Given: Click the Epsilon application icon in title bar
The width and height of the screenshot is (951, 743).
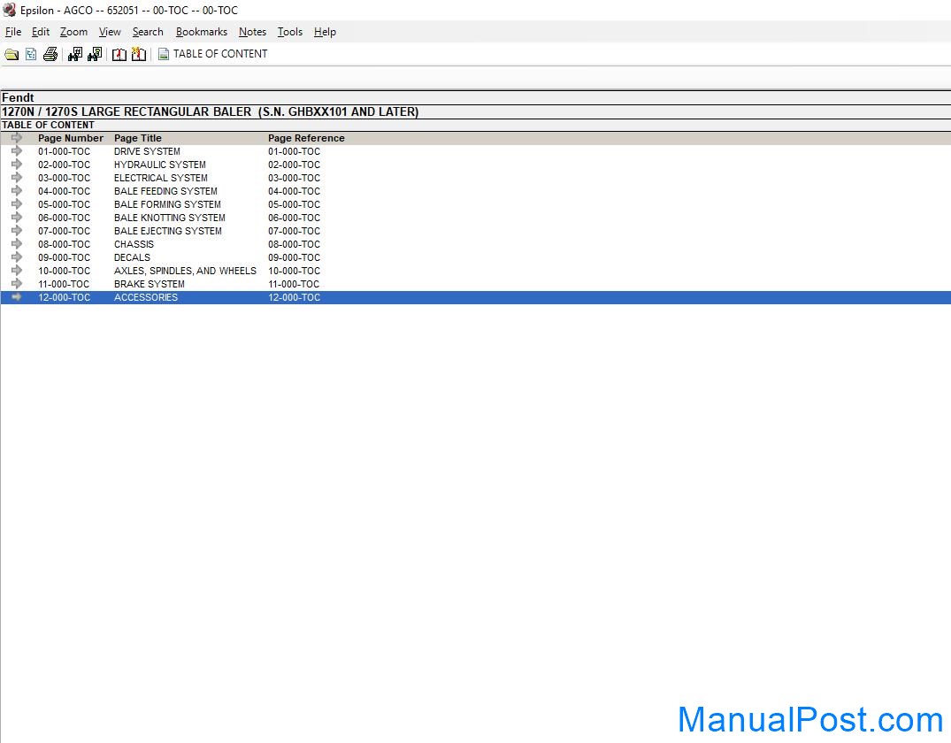Looking at the screenshot, I should click(10, 10).
